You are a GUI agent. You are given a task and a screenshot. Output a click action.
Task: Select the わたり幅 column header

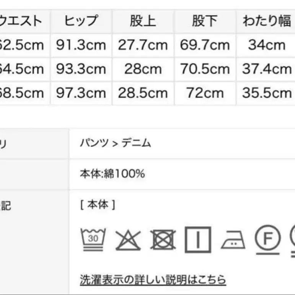point(267,21)
